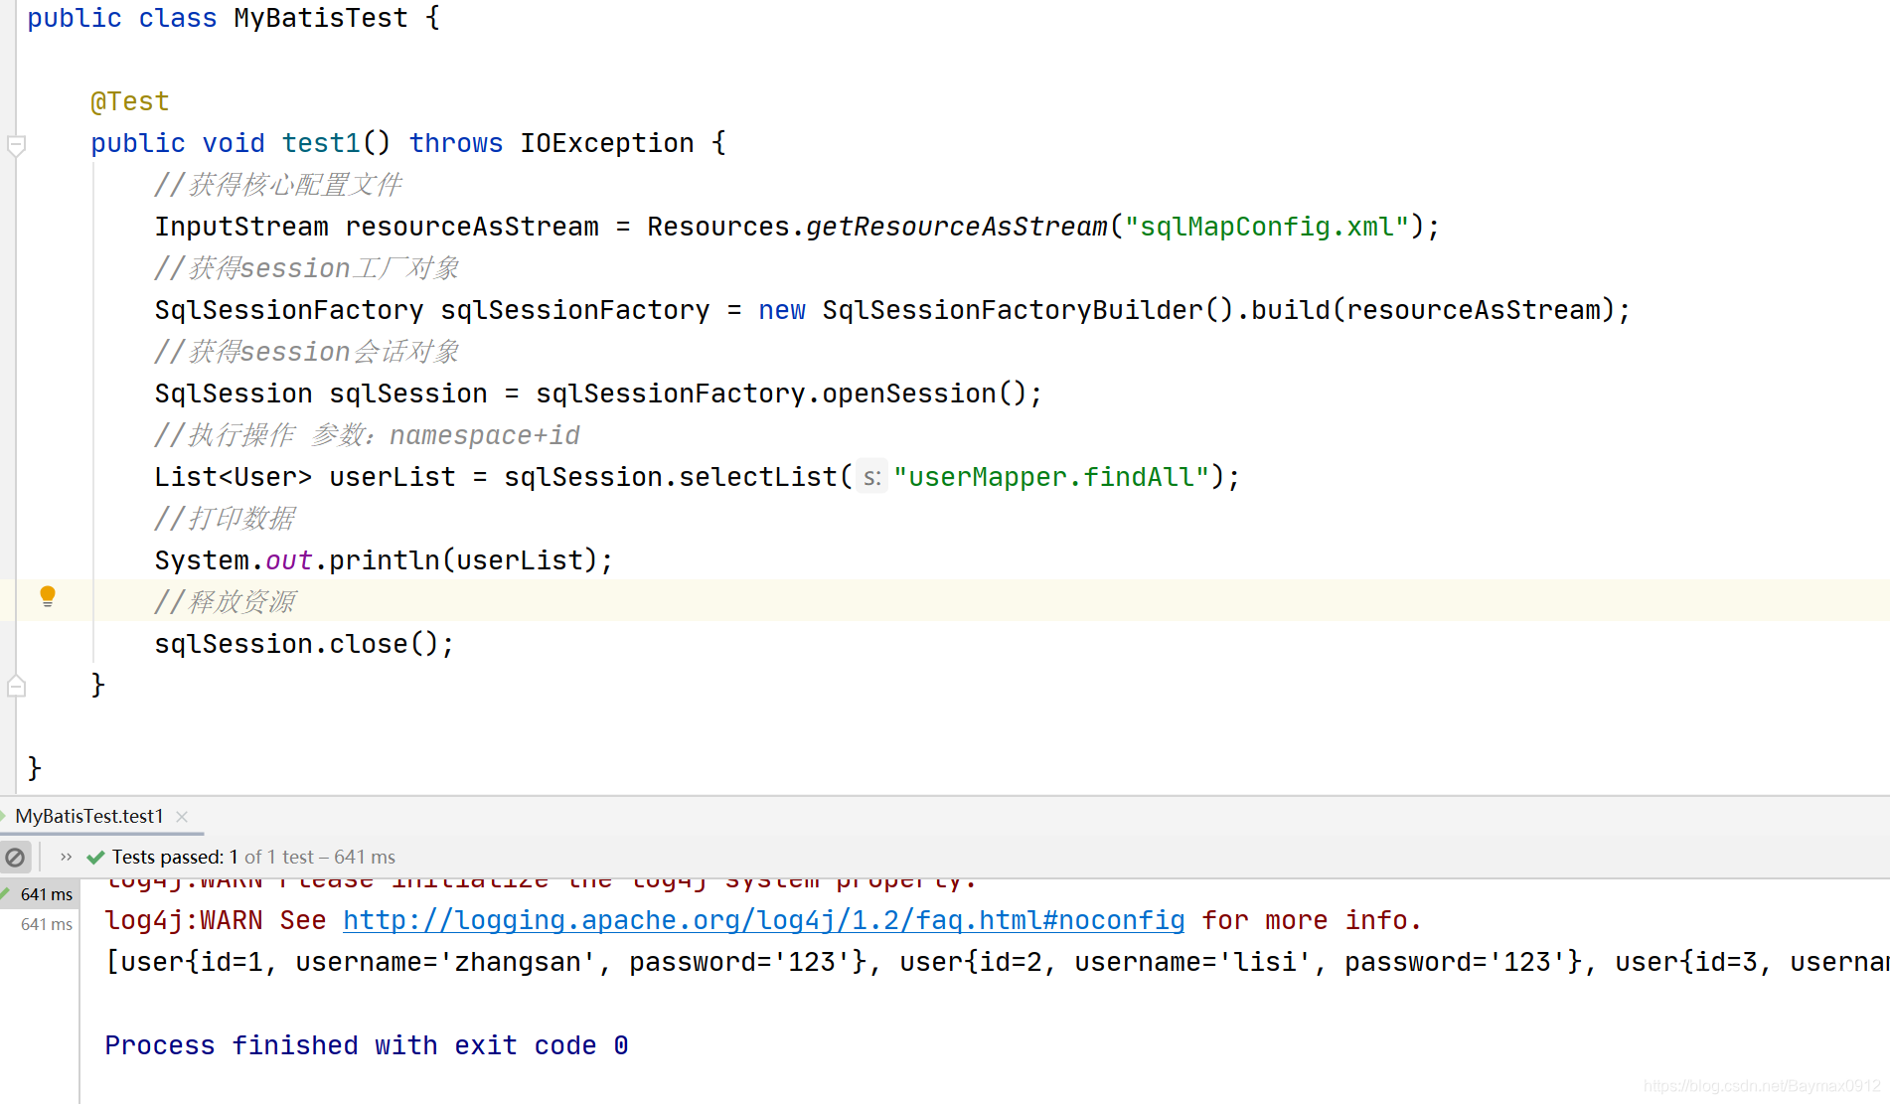This screenshot has height=1104, width=1890.
Task: Click the "sqlMapConfig.xml" string literal
Action: click(x=1267, y=227)
